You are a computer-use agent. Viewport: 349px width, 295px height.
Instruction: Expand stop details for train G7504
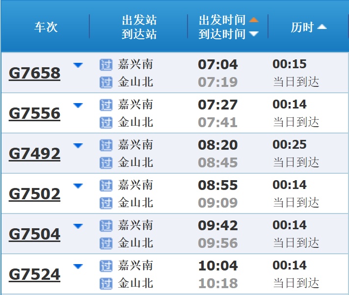78,226
